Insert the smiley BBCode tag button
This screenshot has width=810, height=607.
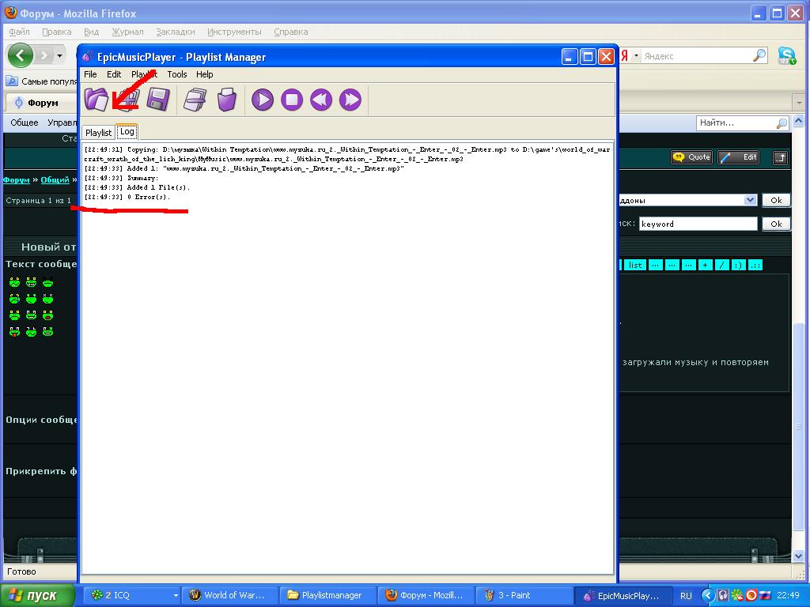pyautogui.click(x=738, y=266)
